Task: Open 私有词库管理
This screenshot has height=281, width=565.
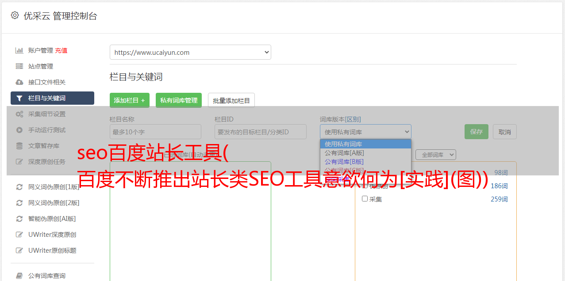Action: point(179,100)
